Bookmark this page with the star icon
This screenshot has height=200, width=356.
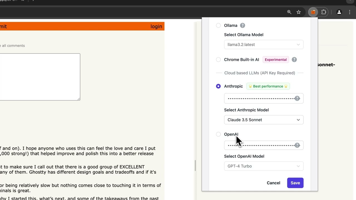point(299,12)
